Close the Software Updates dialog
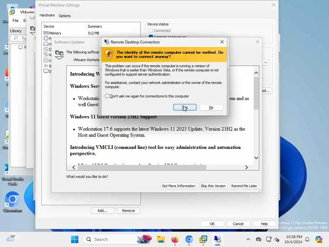Viewport: 329px width, 247px height. coord(257,42)
